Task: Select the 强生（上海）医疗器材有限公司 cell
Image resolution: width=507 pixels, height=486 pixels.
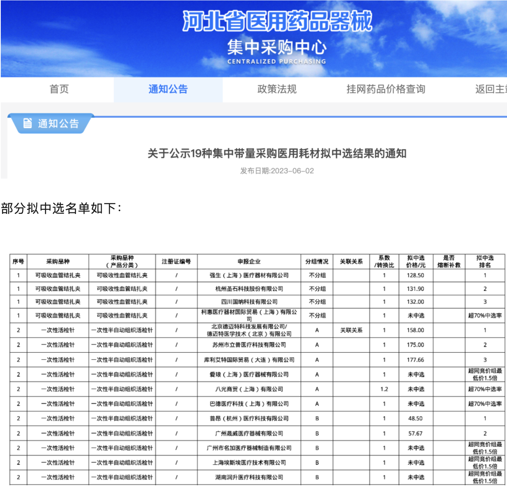Action: click(249, 275)
